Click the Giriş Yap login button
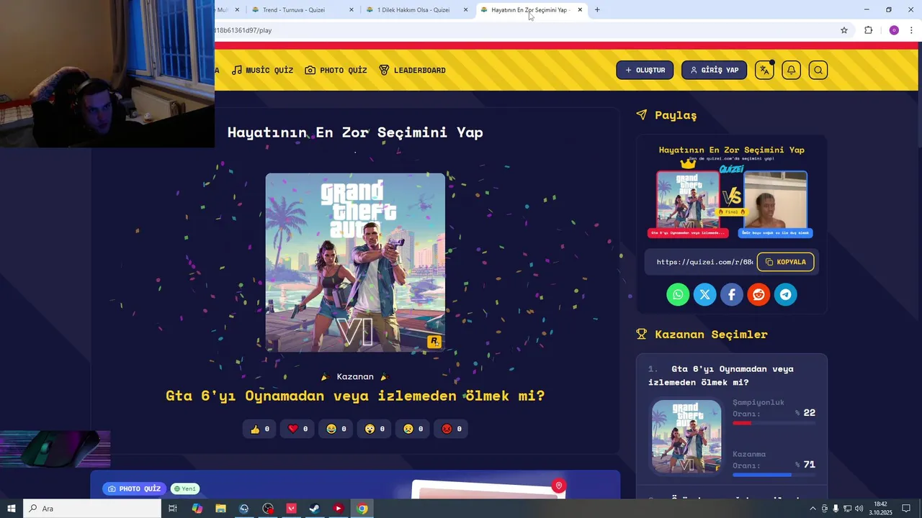This screenshot has height=518, width=922. coord(714,70)
